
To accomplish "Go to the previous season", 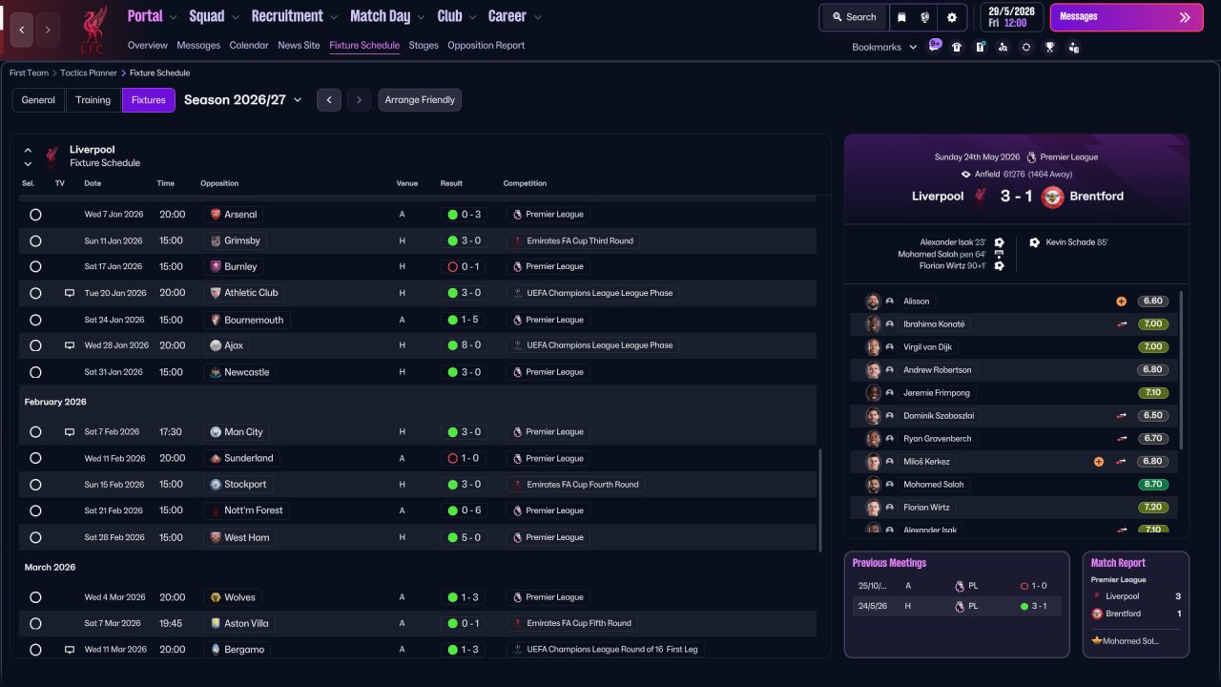I will point(329,100).
